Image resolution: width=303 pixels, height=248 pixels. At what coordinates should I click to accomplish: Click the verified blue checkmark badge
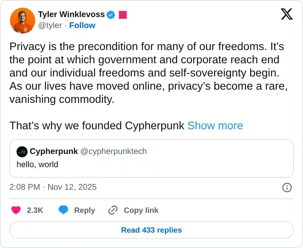(x=110, y=15)
